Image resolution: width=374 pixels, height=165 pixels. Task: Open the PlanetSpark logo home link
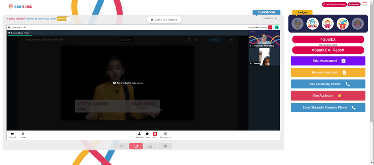(20, 6)
